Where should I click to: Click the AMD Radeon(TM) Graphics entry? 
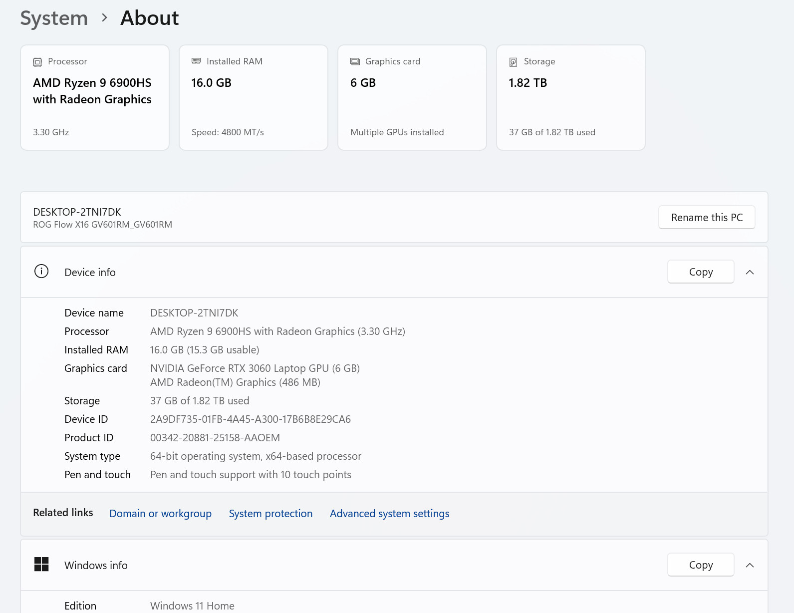click(235, 382)
